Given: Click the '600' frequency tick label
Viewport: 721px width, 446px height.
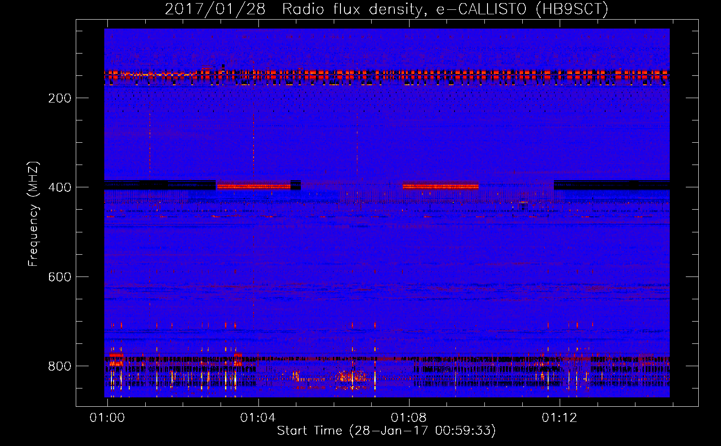Looking at the screenshot, I should point(60,277).
